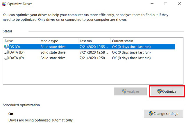Click the shield icon on Analyze button
186x123 pixels.
pos(124,91)
